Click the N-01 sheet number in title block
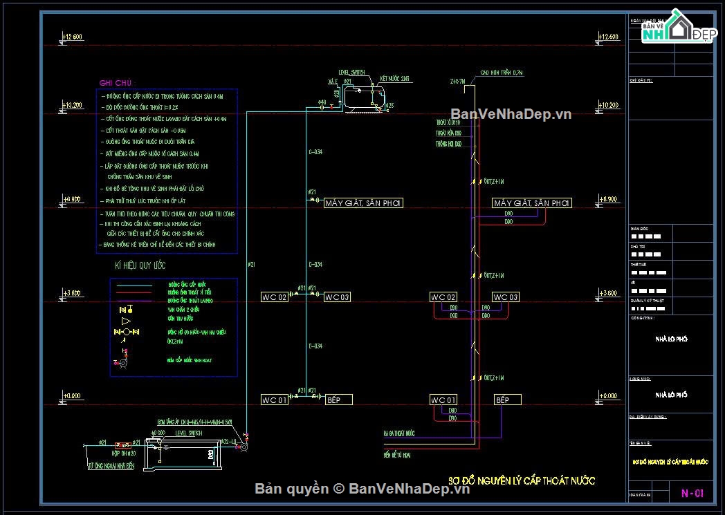Image resolution: width=725 pixels, height=515 pixels. tap(692, 494)
